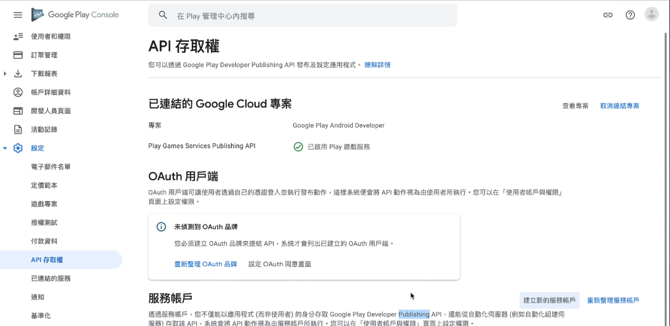Viewport: 670px width, 326px height.
Task: Open 電子郵件名單 settings item
Action: pos(51,167)
